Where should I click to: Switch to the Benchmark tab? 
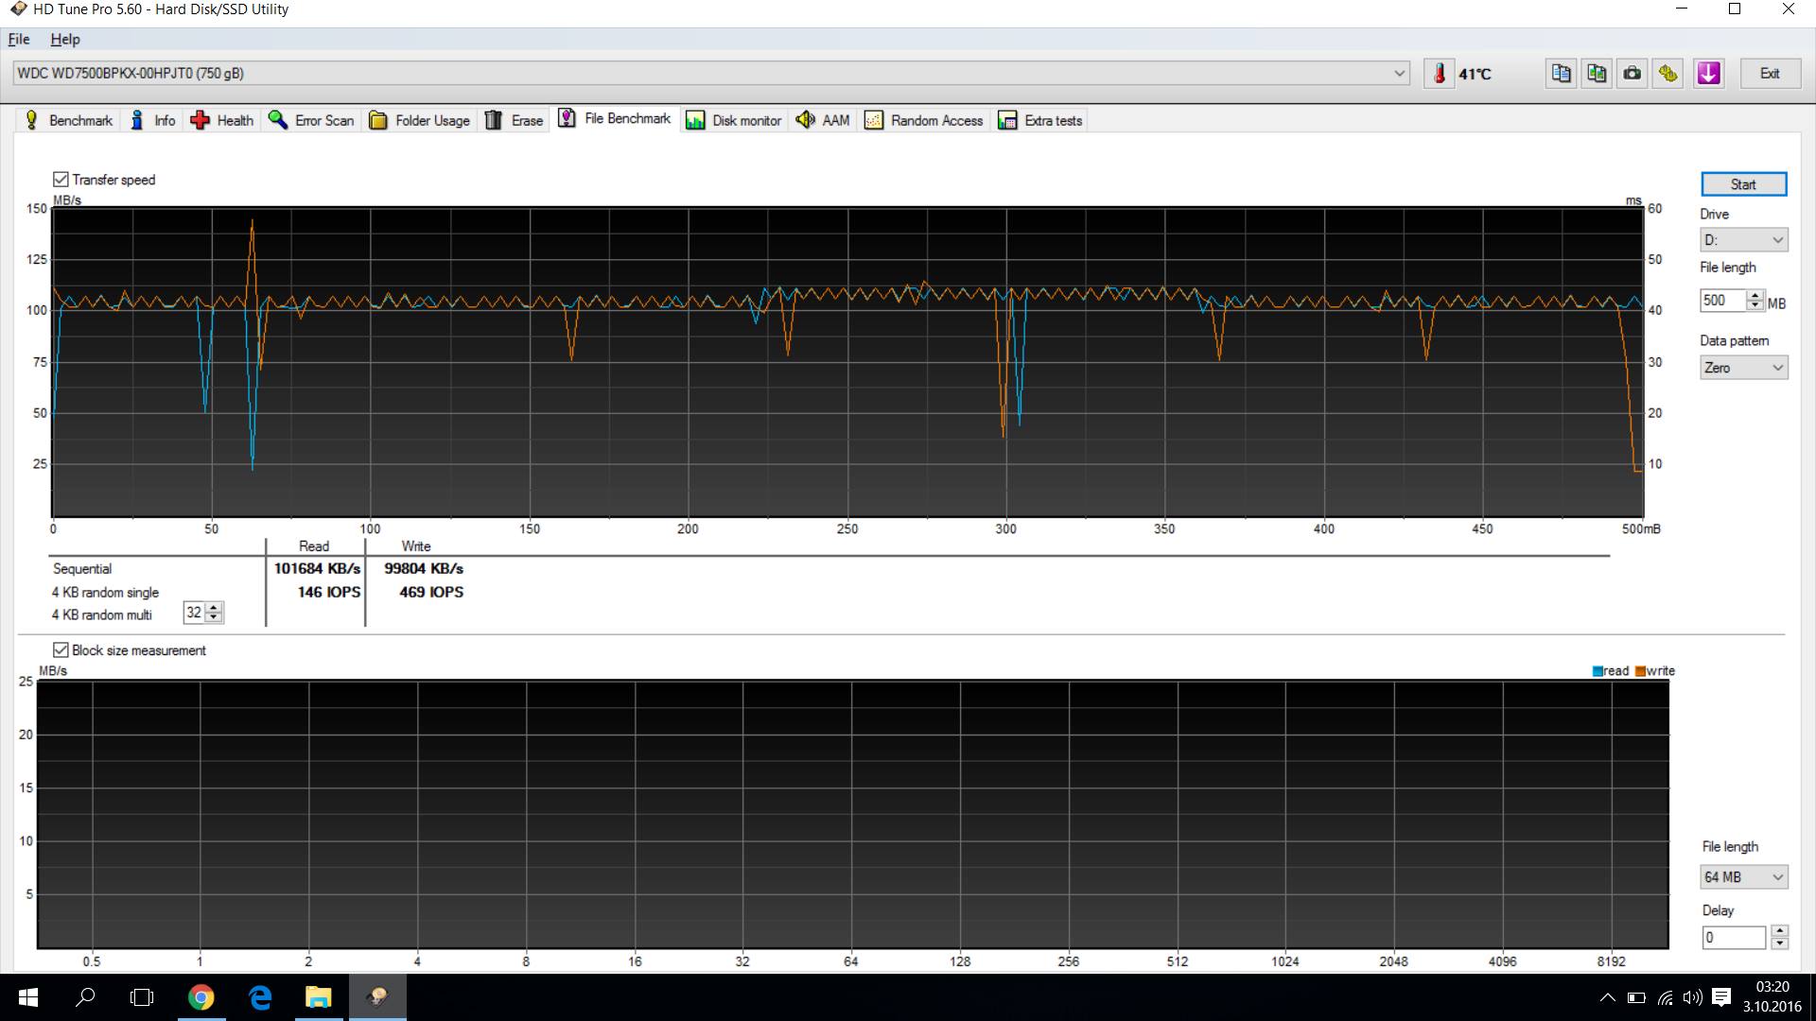(68, 120)
